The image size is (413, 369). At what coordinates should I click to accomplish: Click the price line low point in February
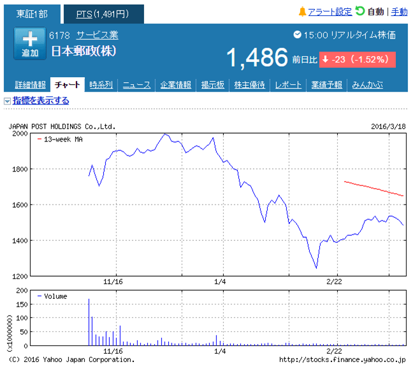click(x=316, y=268)
